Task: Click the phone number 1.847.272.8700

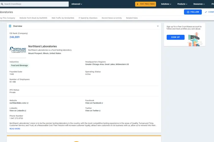Action: point(16,118)
